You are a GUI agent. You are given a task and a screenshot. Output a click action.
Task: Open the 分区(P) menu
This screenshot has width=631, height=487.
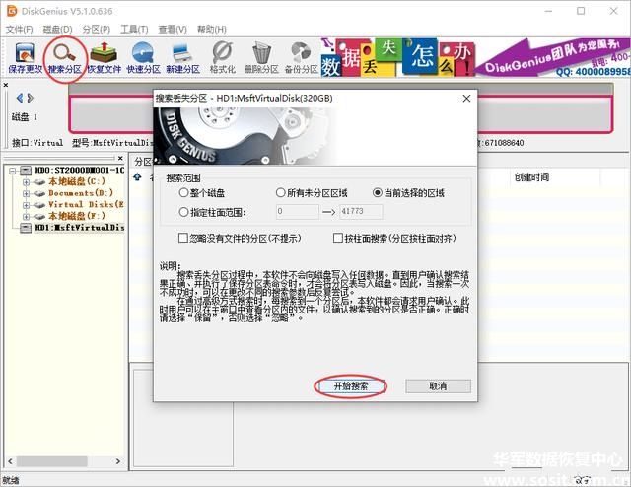pos(97,30)
